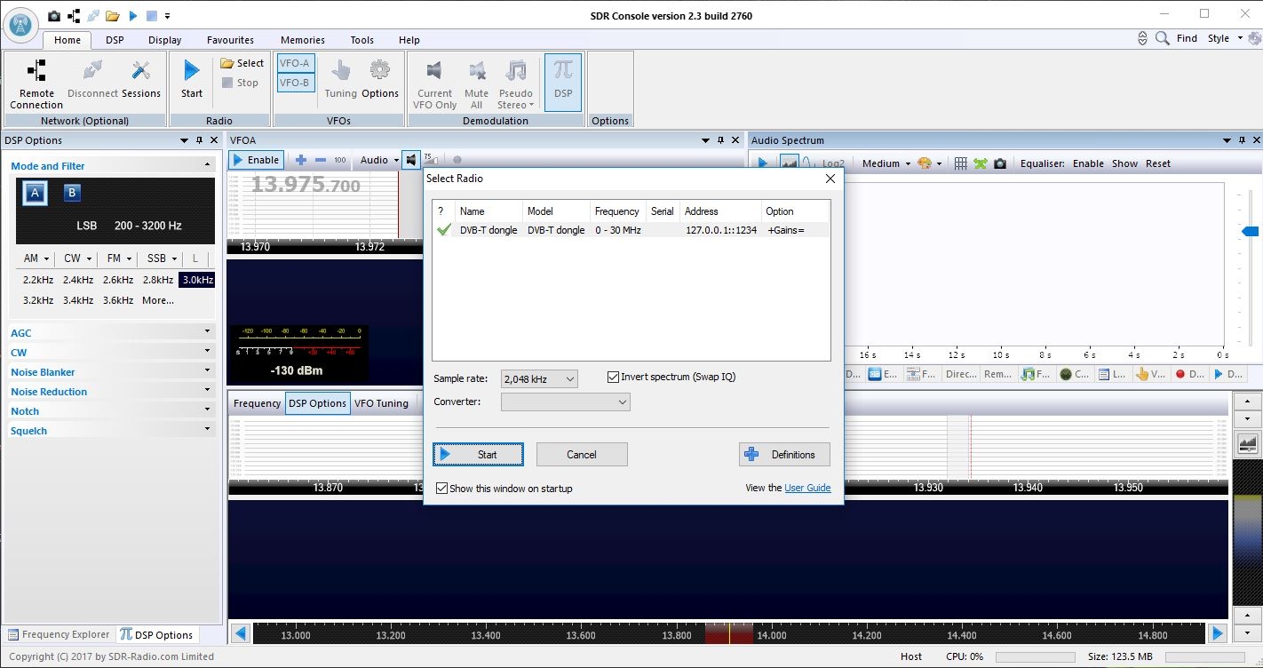
Task: Click the snapshot camera icon in Audio Spectrum
Action: 1000,163
